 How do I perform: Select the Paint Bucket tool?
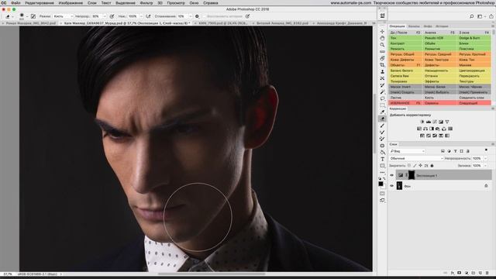[x=382, y=152]
